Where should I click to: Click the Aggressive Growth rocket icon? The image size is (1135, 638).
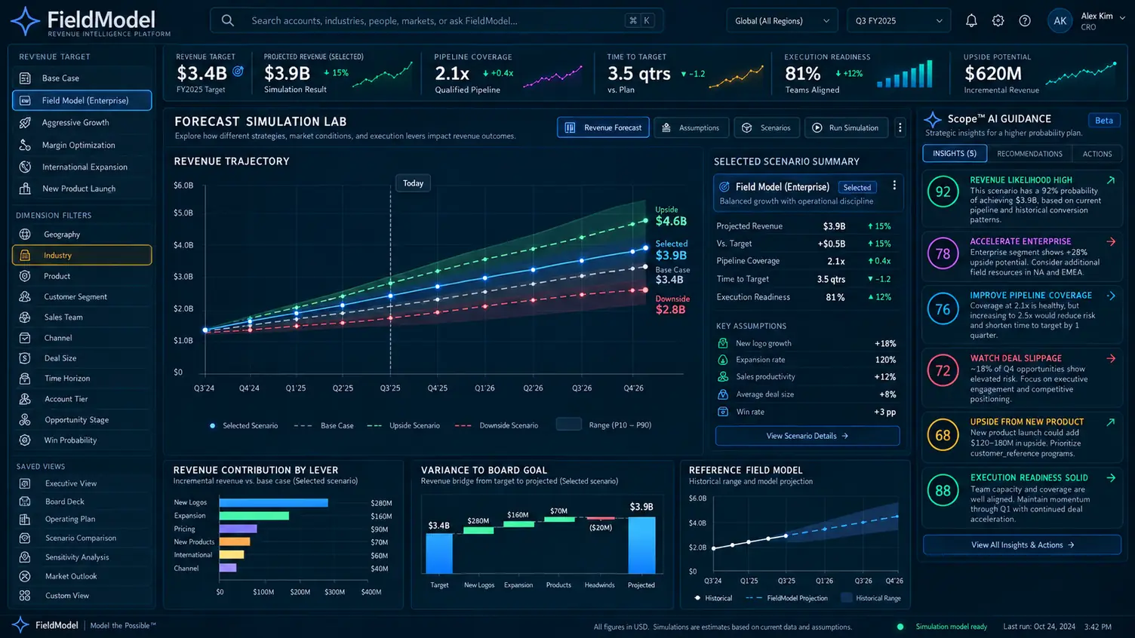click(x=25, y=122)
